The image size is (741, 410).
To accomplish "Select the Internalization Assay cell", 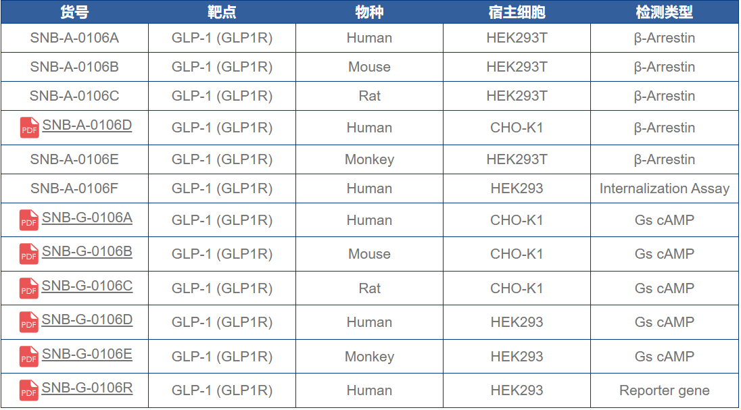I will [664, 188].
